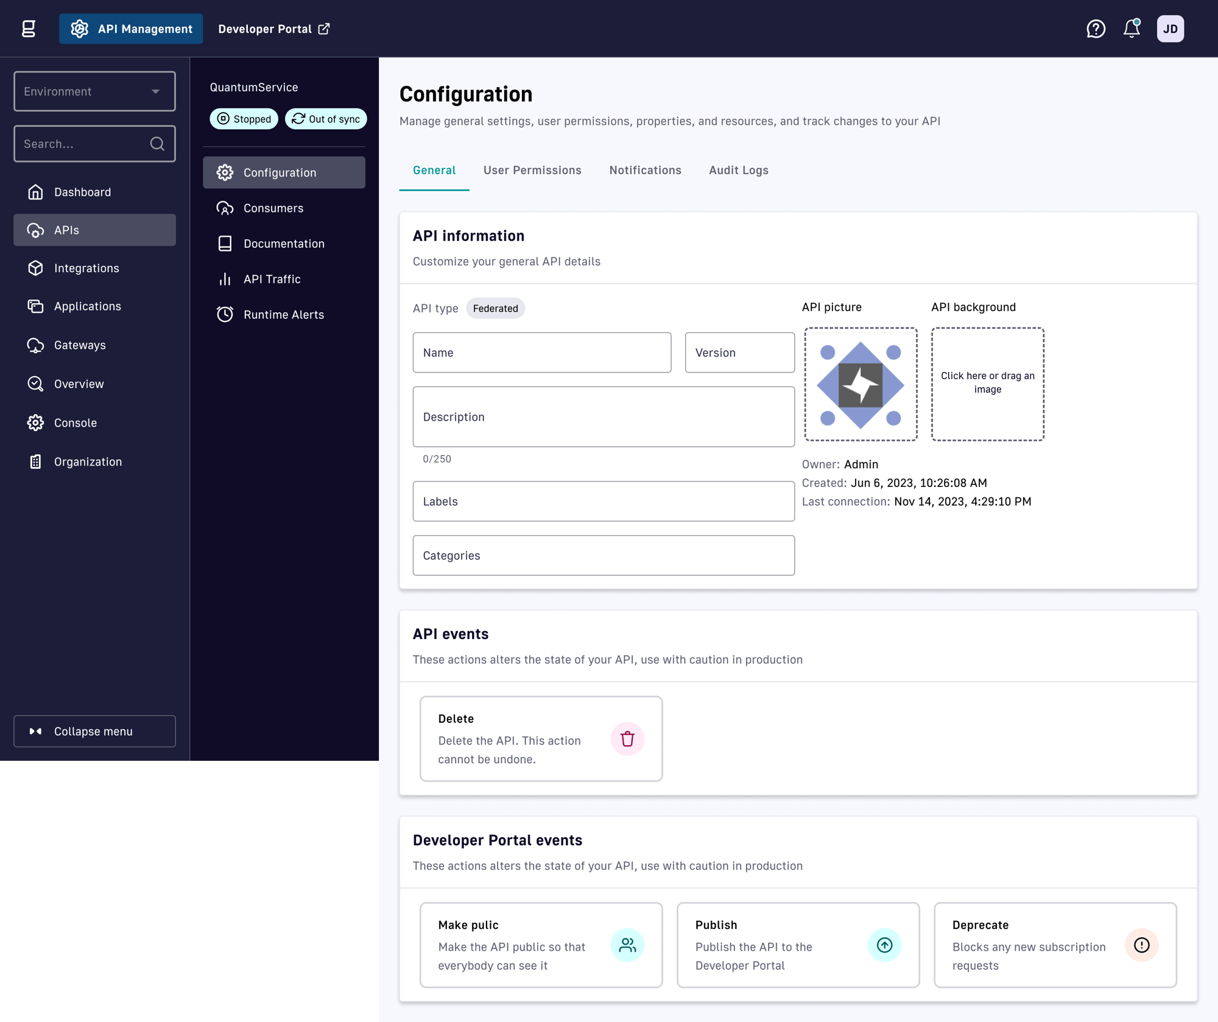Open the JD user avatar menu
1218x1022 pixels.
(1170, 29)
